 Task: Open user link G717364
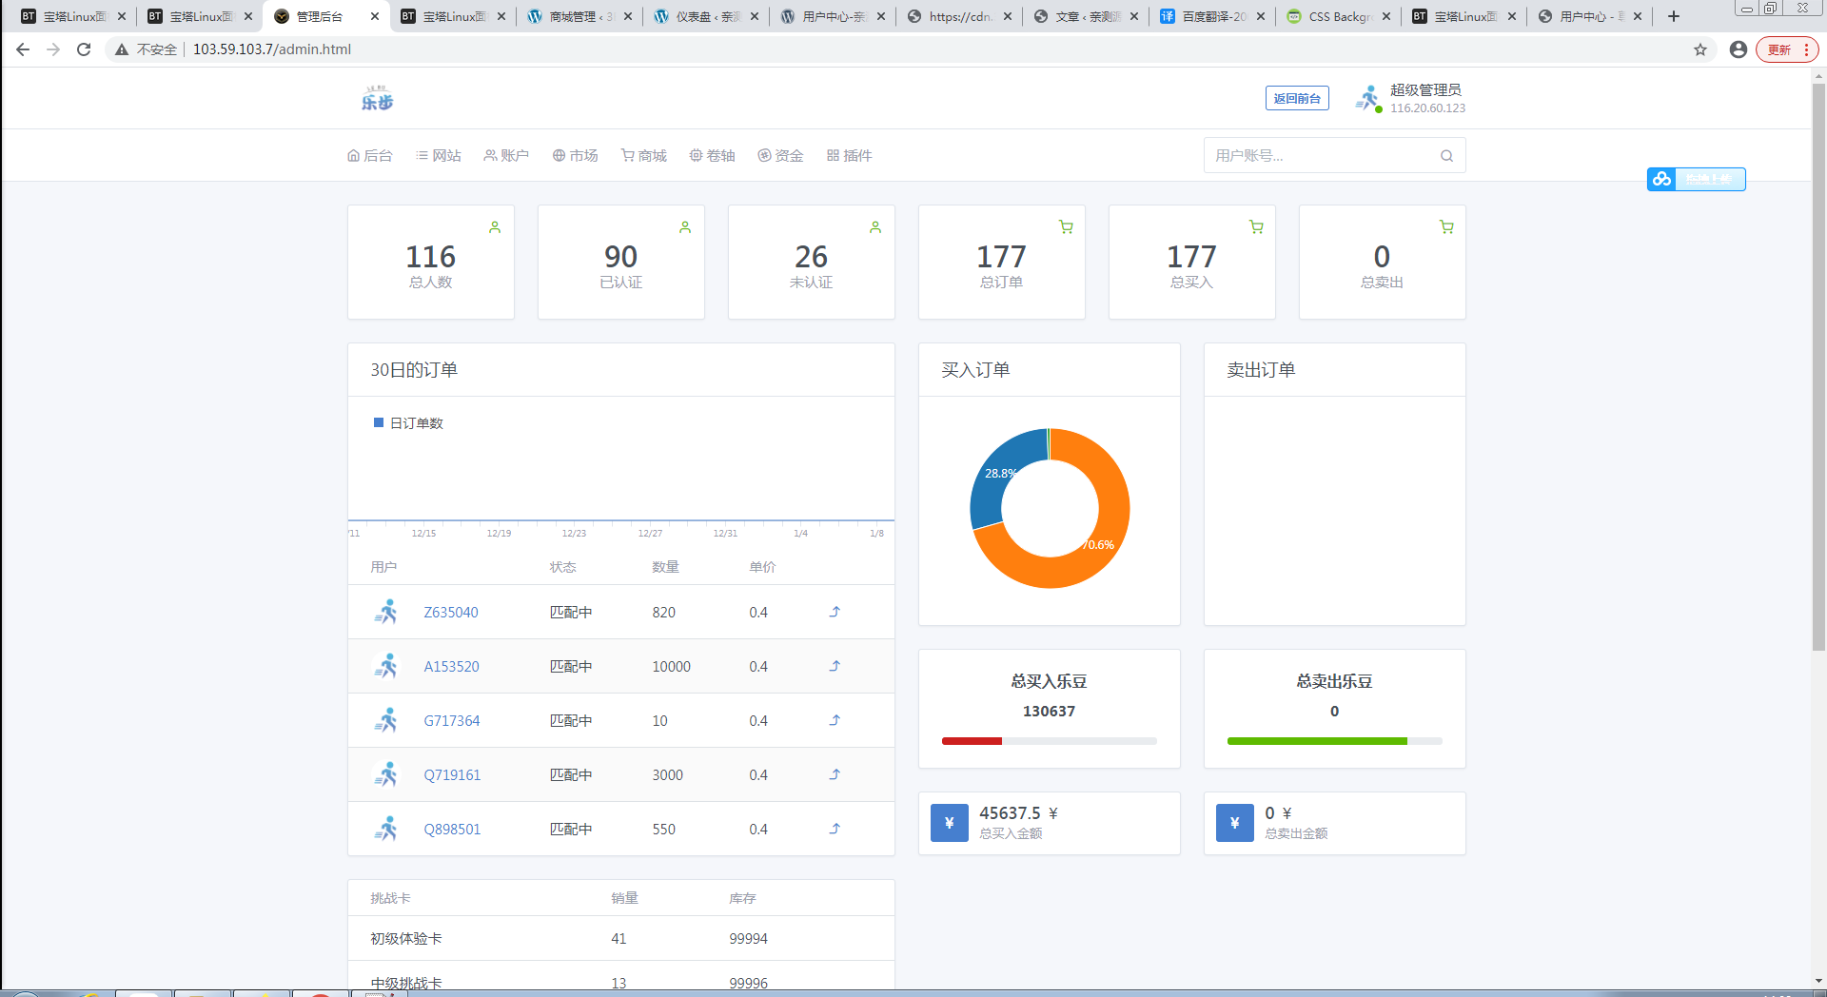[x=452, y=720]
